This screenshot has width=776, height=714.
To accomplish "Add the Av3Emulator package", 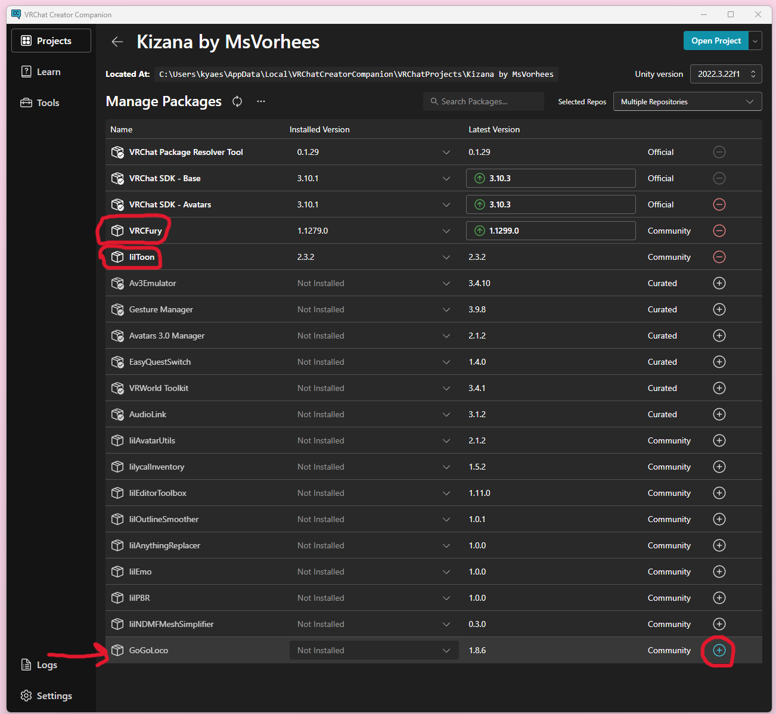I will click(x=719, y=283).
